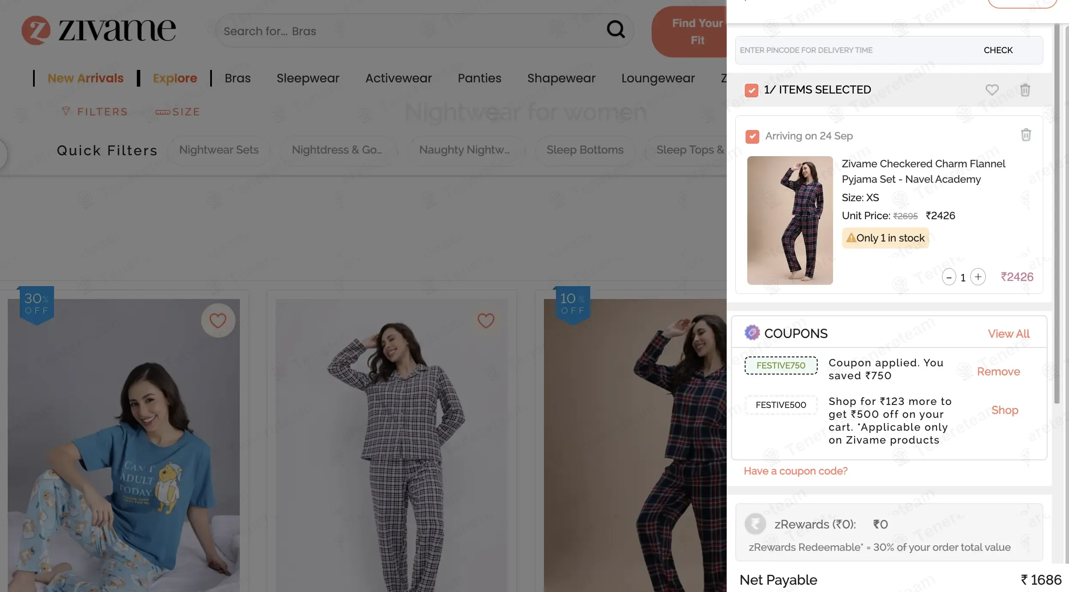Click the search magnifier icon
The image size is (1069, 592).
(x=616, y=29)
